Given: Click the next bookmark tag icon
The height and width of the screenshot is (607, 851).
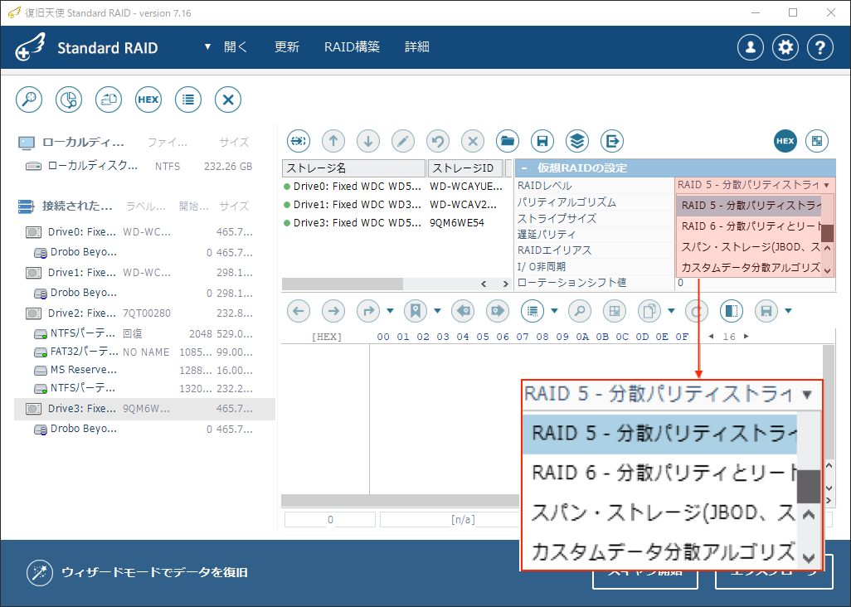Looking at the screenshot, I should (x=498, y=311).
